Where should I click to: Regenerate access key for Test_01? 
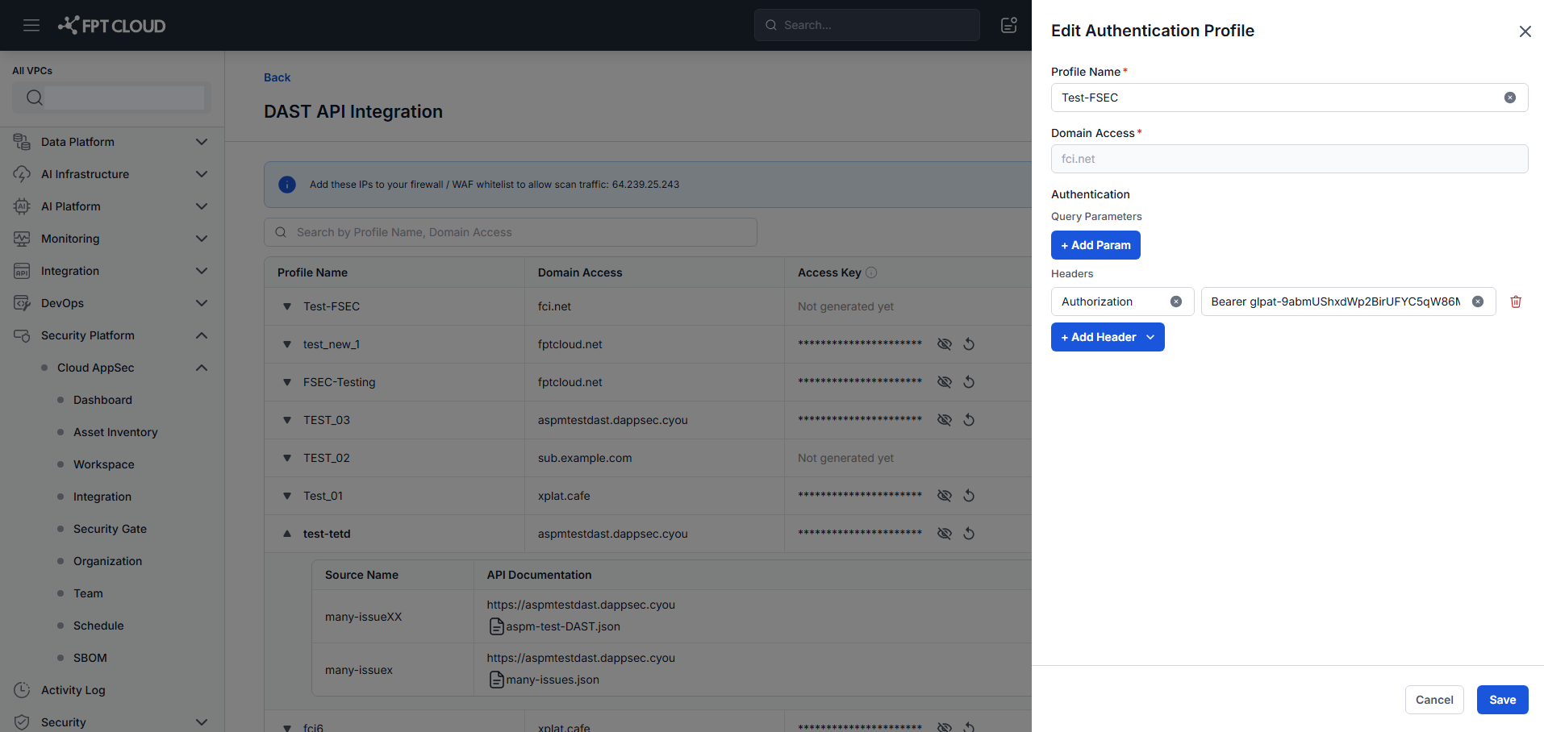969,496
